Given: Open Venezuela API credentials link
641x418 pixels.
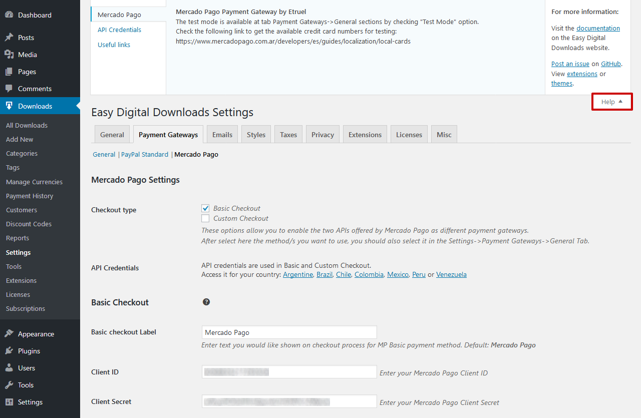Looking at the screenshot, I should (451, 275).
